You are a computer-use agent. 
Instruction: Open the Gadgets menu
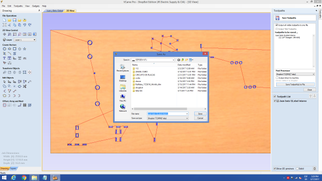tap(36, 6)
